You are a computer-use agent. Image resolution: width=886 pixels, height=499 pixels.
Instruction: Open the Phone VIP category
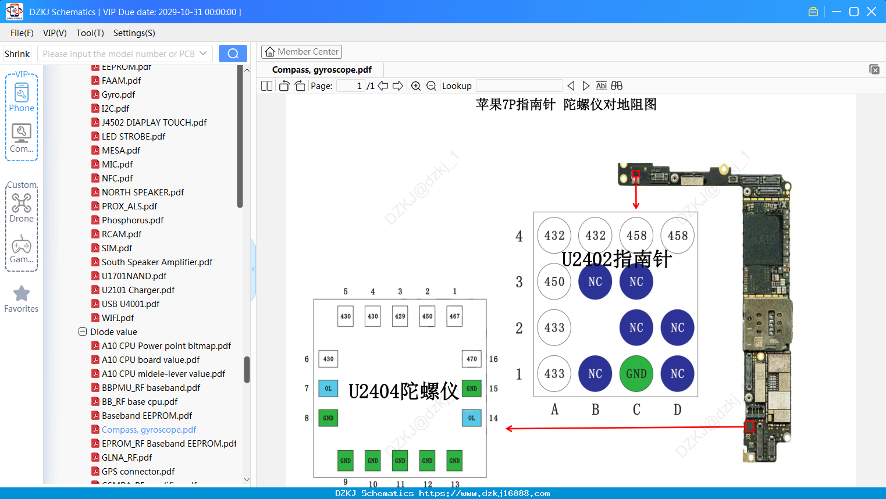pos(22,97)
